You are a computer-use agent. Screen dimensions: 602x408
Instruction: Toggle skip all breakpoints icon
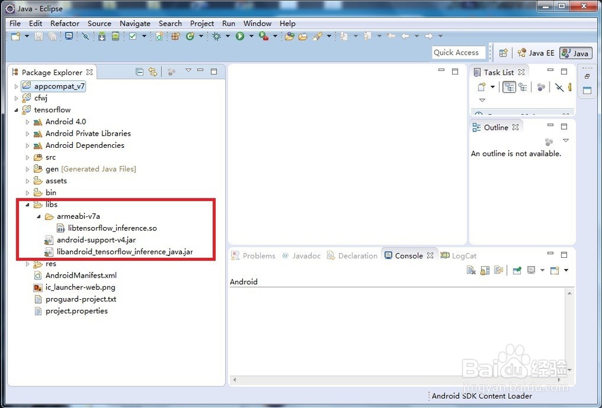[85, 37]
